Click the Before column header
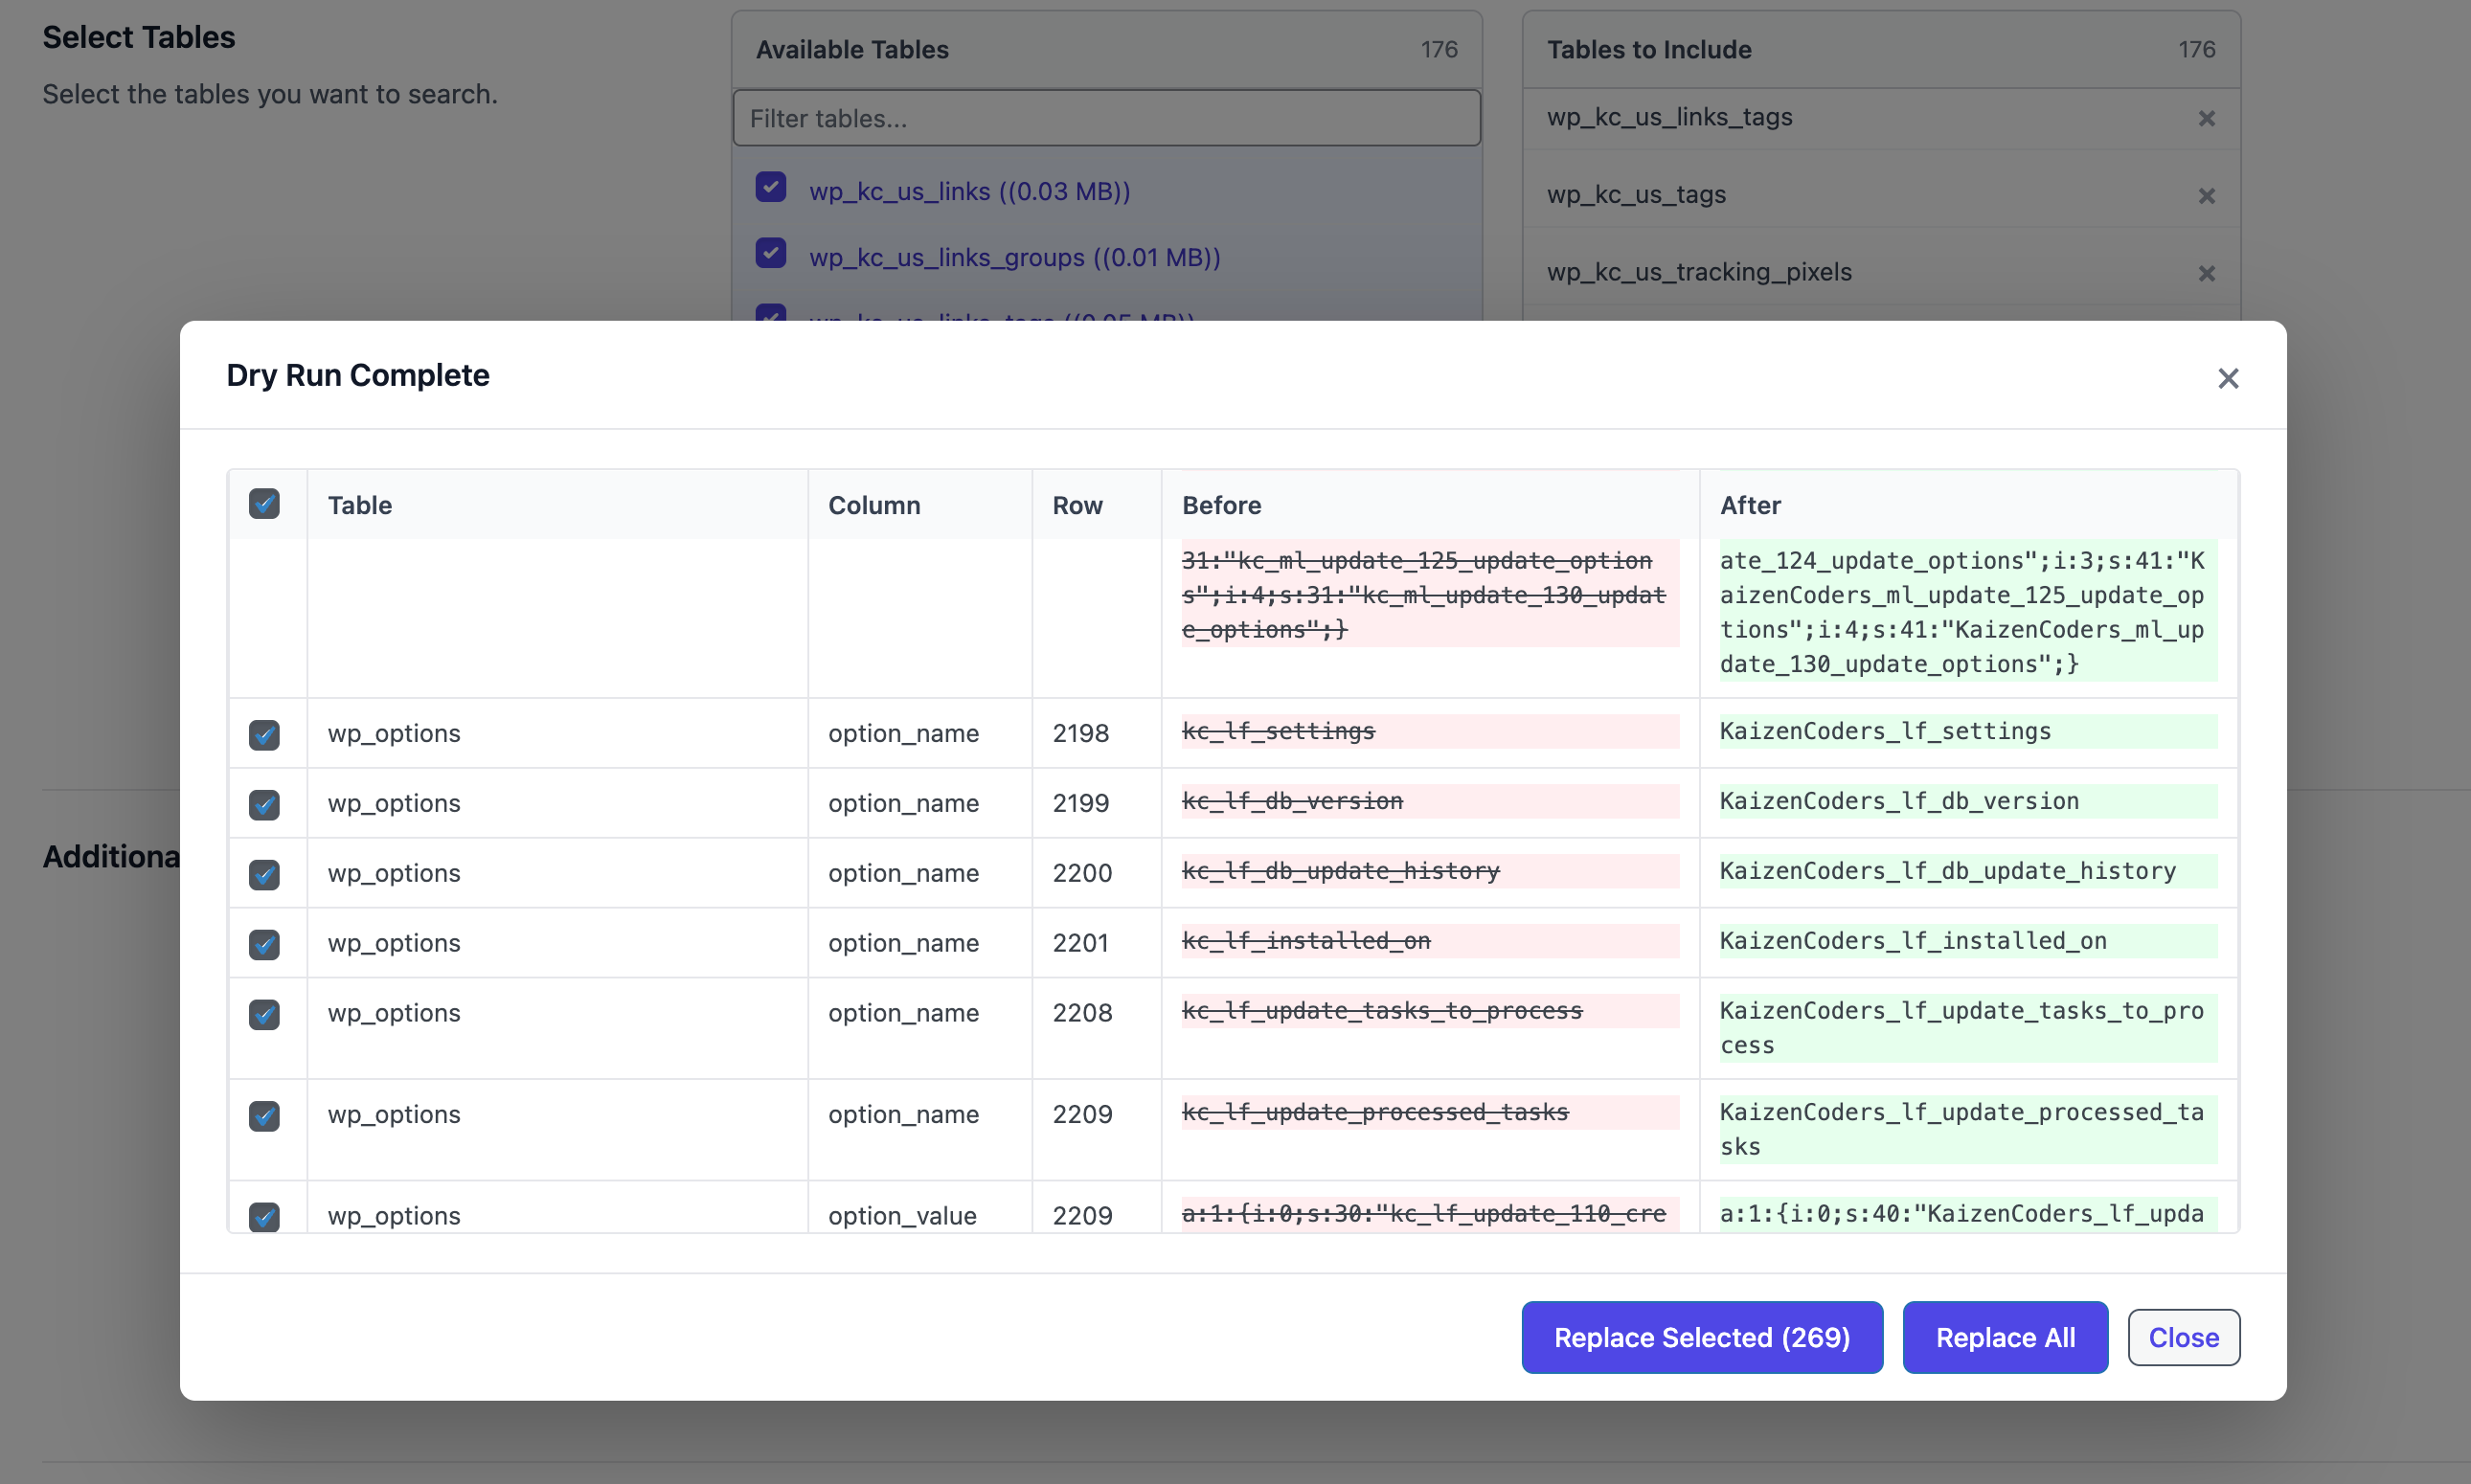Image resolution: width=2471 pixels, height=1484 pixels. click(1221, 505)
